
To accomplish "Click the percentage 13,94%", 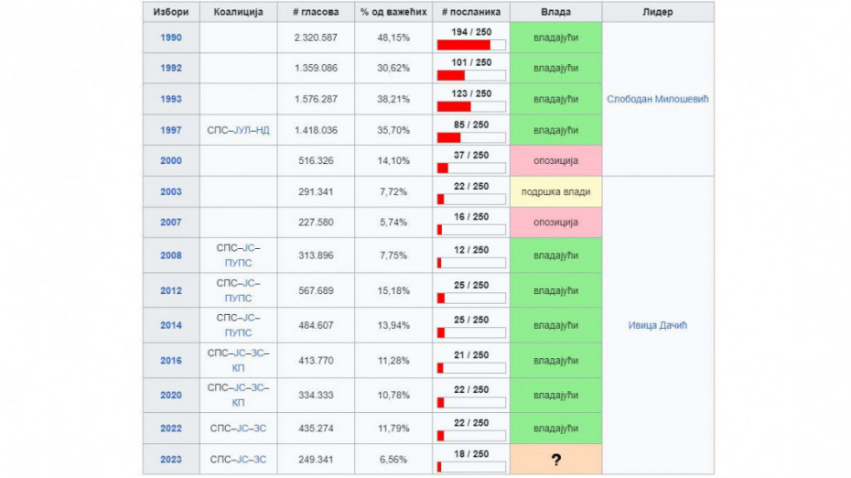I will click(x=393, y=325).
